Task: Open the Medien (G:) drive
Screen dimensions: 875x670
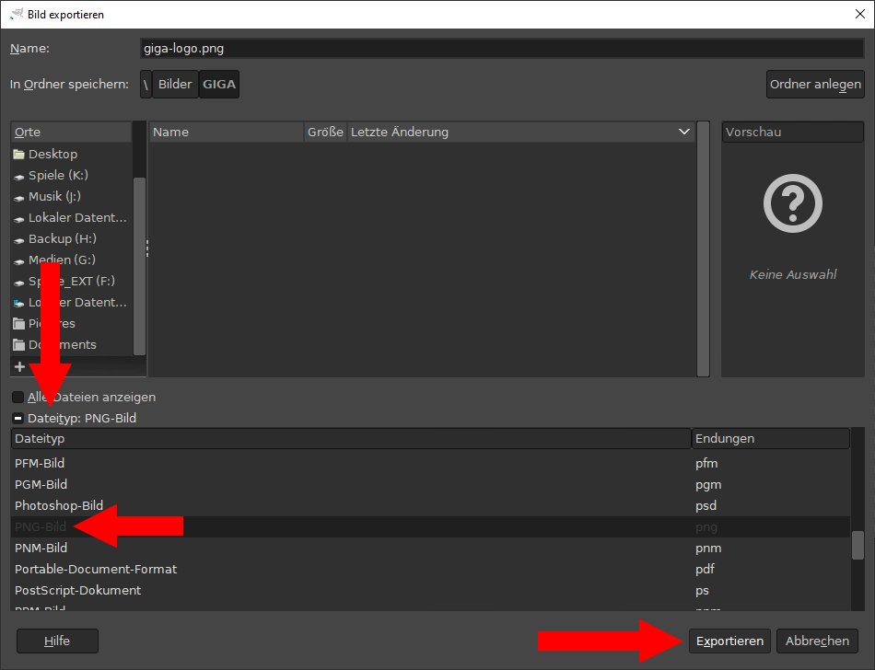Action: tap(62, 260)
